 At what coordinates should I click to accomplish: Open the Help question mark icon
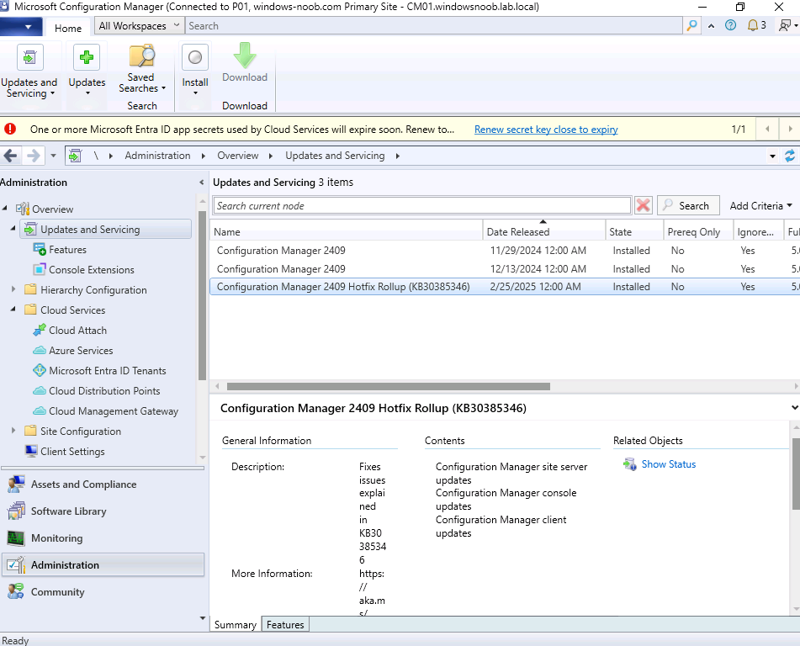(x=731, y=25)
